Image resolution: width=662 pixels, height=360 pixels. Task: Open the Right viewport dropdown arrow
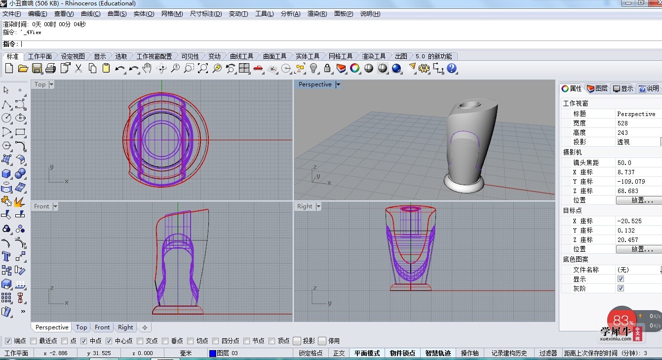click(x=318, y=206)
